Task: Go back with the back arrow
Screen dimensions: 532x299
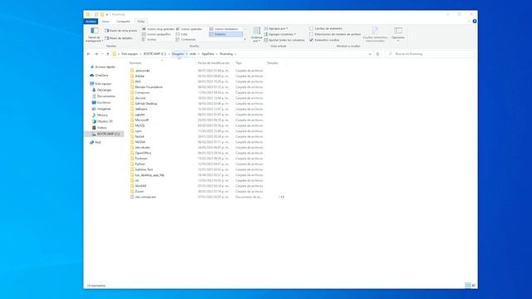Action: point(89,54)
